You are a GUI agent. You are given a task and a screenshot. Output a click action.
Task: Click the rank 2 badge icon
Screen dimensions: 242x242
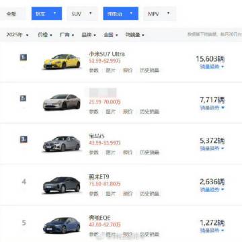click(x=23, y=98)
